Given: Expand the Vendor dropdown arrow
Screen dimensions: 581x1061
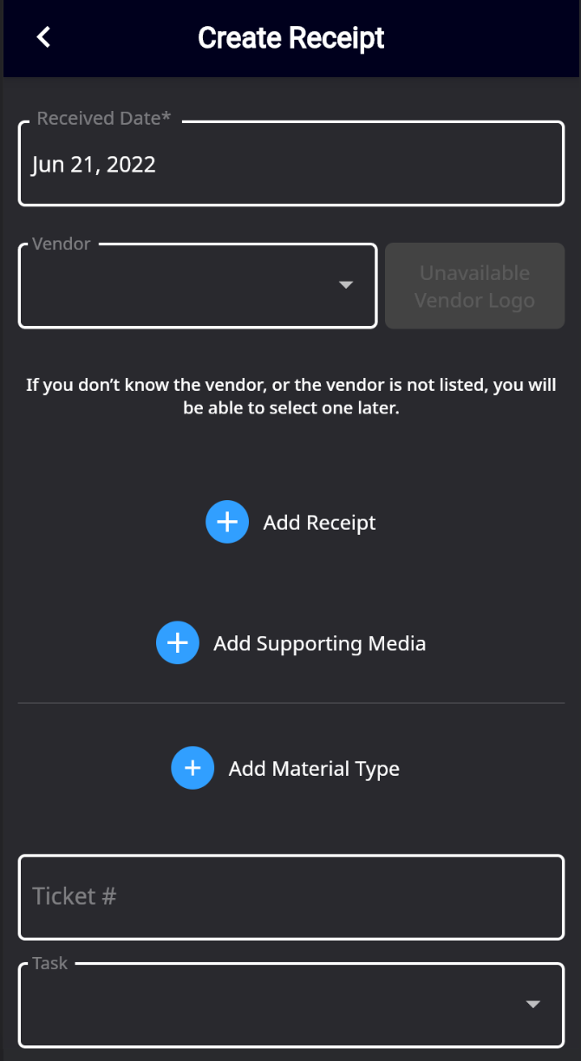Looking at the screenshot, I should tap(346, 284).
